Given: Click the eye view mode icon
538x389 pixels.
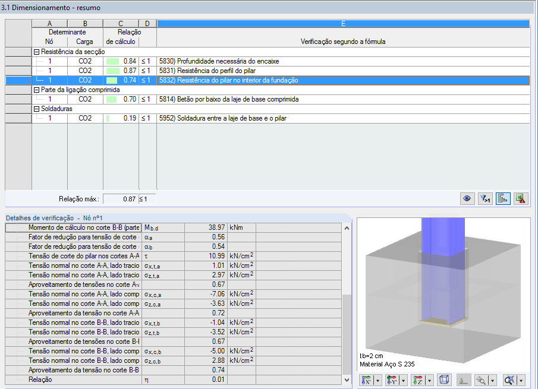Looking at the screenshot, I should (467, 198).
